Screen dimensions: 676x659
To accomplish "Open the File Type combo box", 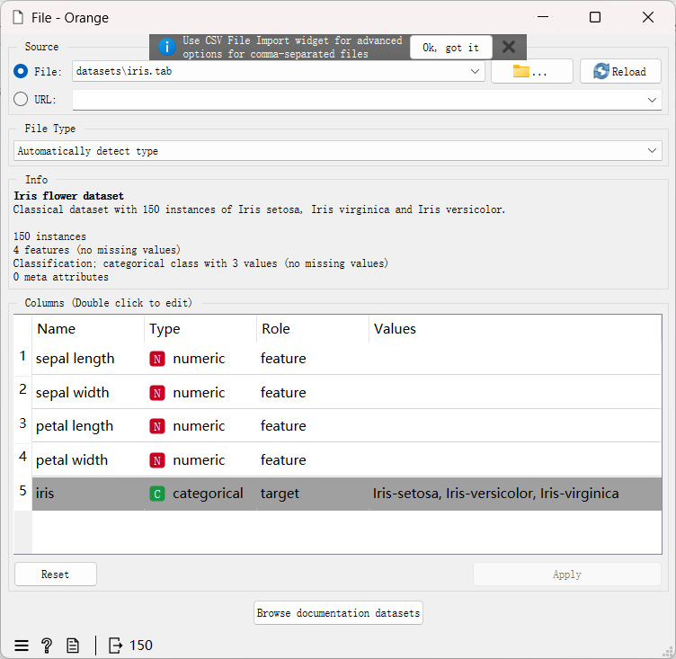I will click(x=338, y=150).
